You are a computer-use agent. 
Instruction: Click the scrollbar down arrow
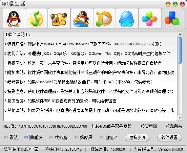[x=180, y=117]
